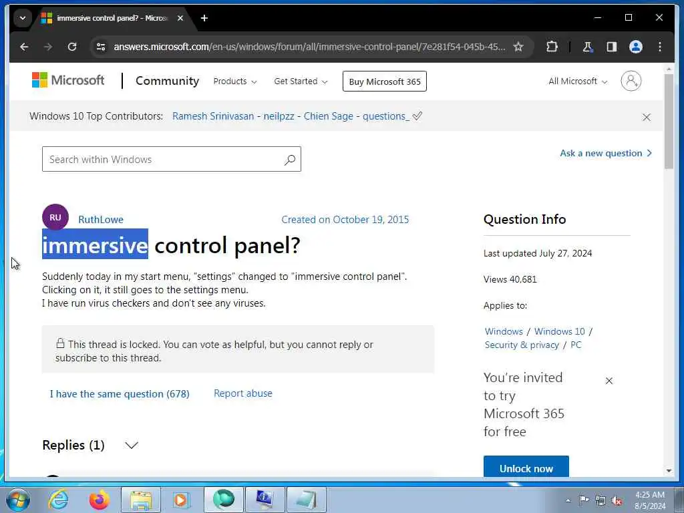Dismiss the Top Contributors banner
This screenshot has height=513, width=684.
647,117
